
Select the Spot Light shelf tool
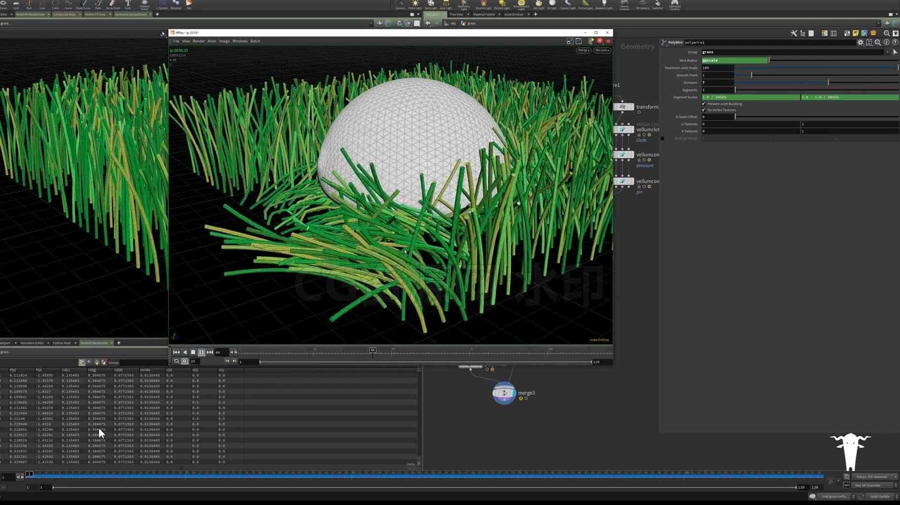430,5
